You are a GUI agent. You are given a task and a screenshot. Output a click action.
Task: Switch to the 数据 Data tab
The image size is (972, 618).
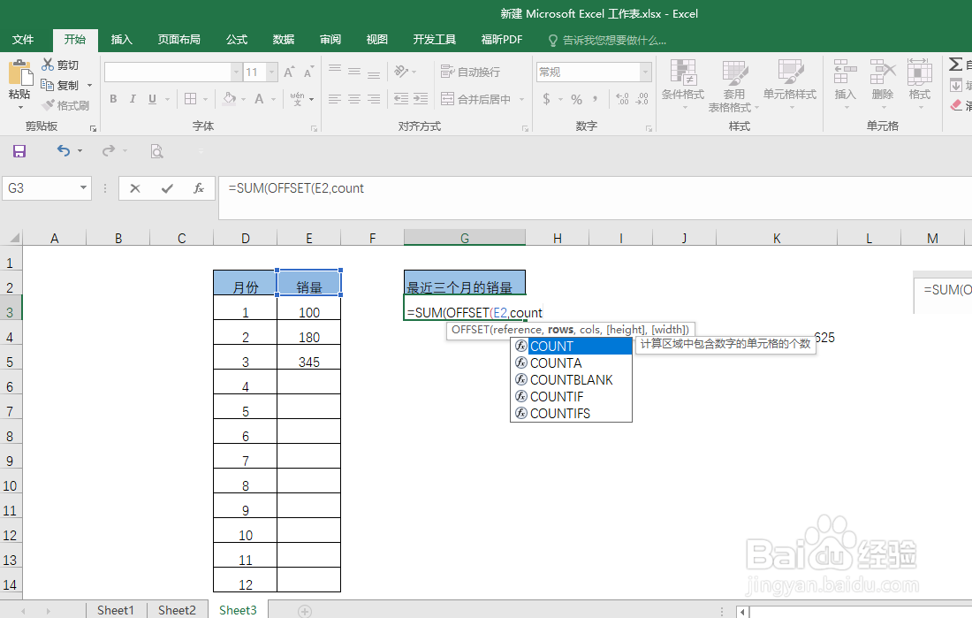(284, 40)
